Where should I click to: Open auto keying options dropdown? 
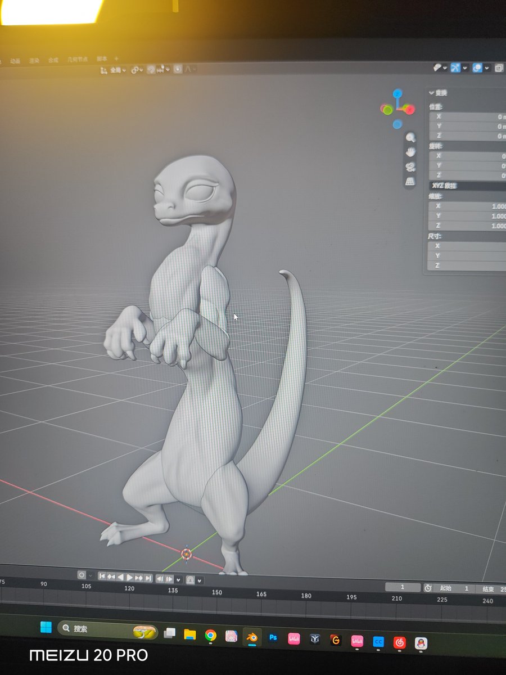pyautogui.click(x=91, y=575)
